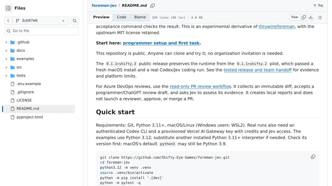Switch to the Preview tab
The image size is (332, 186).
coord(101,17)
